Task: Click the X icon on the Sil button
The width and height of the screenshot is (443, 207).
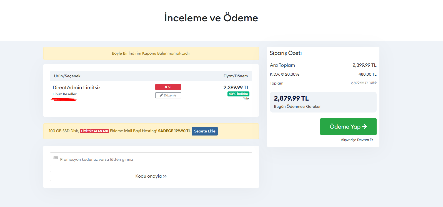Action: tap(166, 87)
